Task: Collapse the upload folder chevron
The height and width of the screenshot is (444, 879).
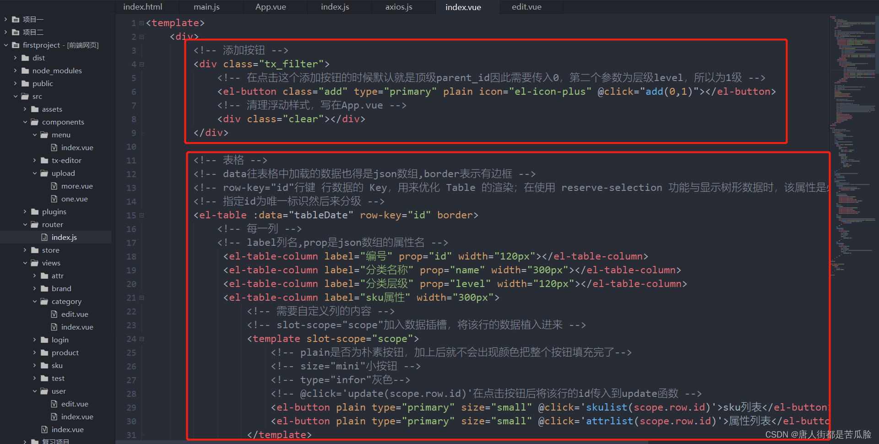Action: [x=34, y=173]
